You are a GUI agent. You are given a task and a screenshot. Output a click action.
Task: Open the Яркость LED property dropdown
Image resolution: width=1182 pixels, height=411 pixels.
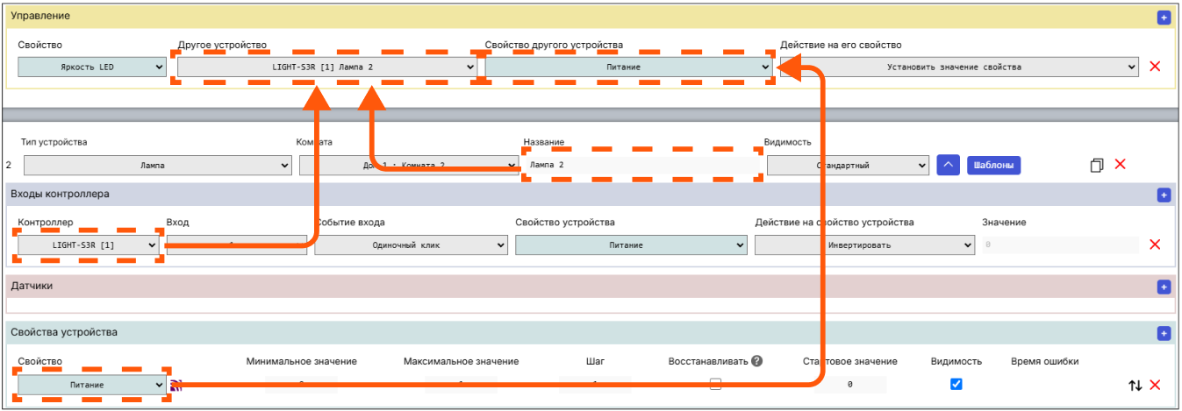(92, 67)
